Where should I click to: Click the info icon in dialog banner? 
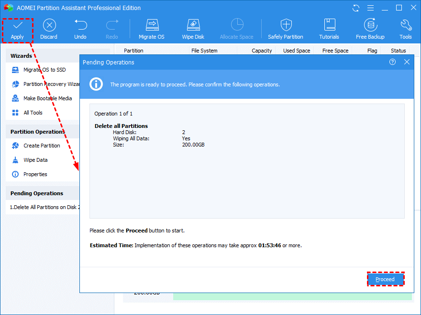[x=96, y=84]
